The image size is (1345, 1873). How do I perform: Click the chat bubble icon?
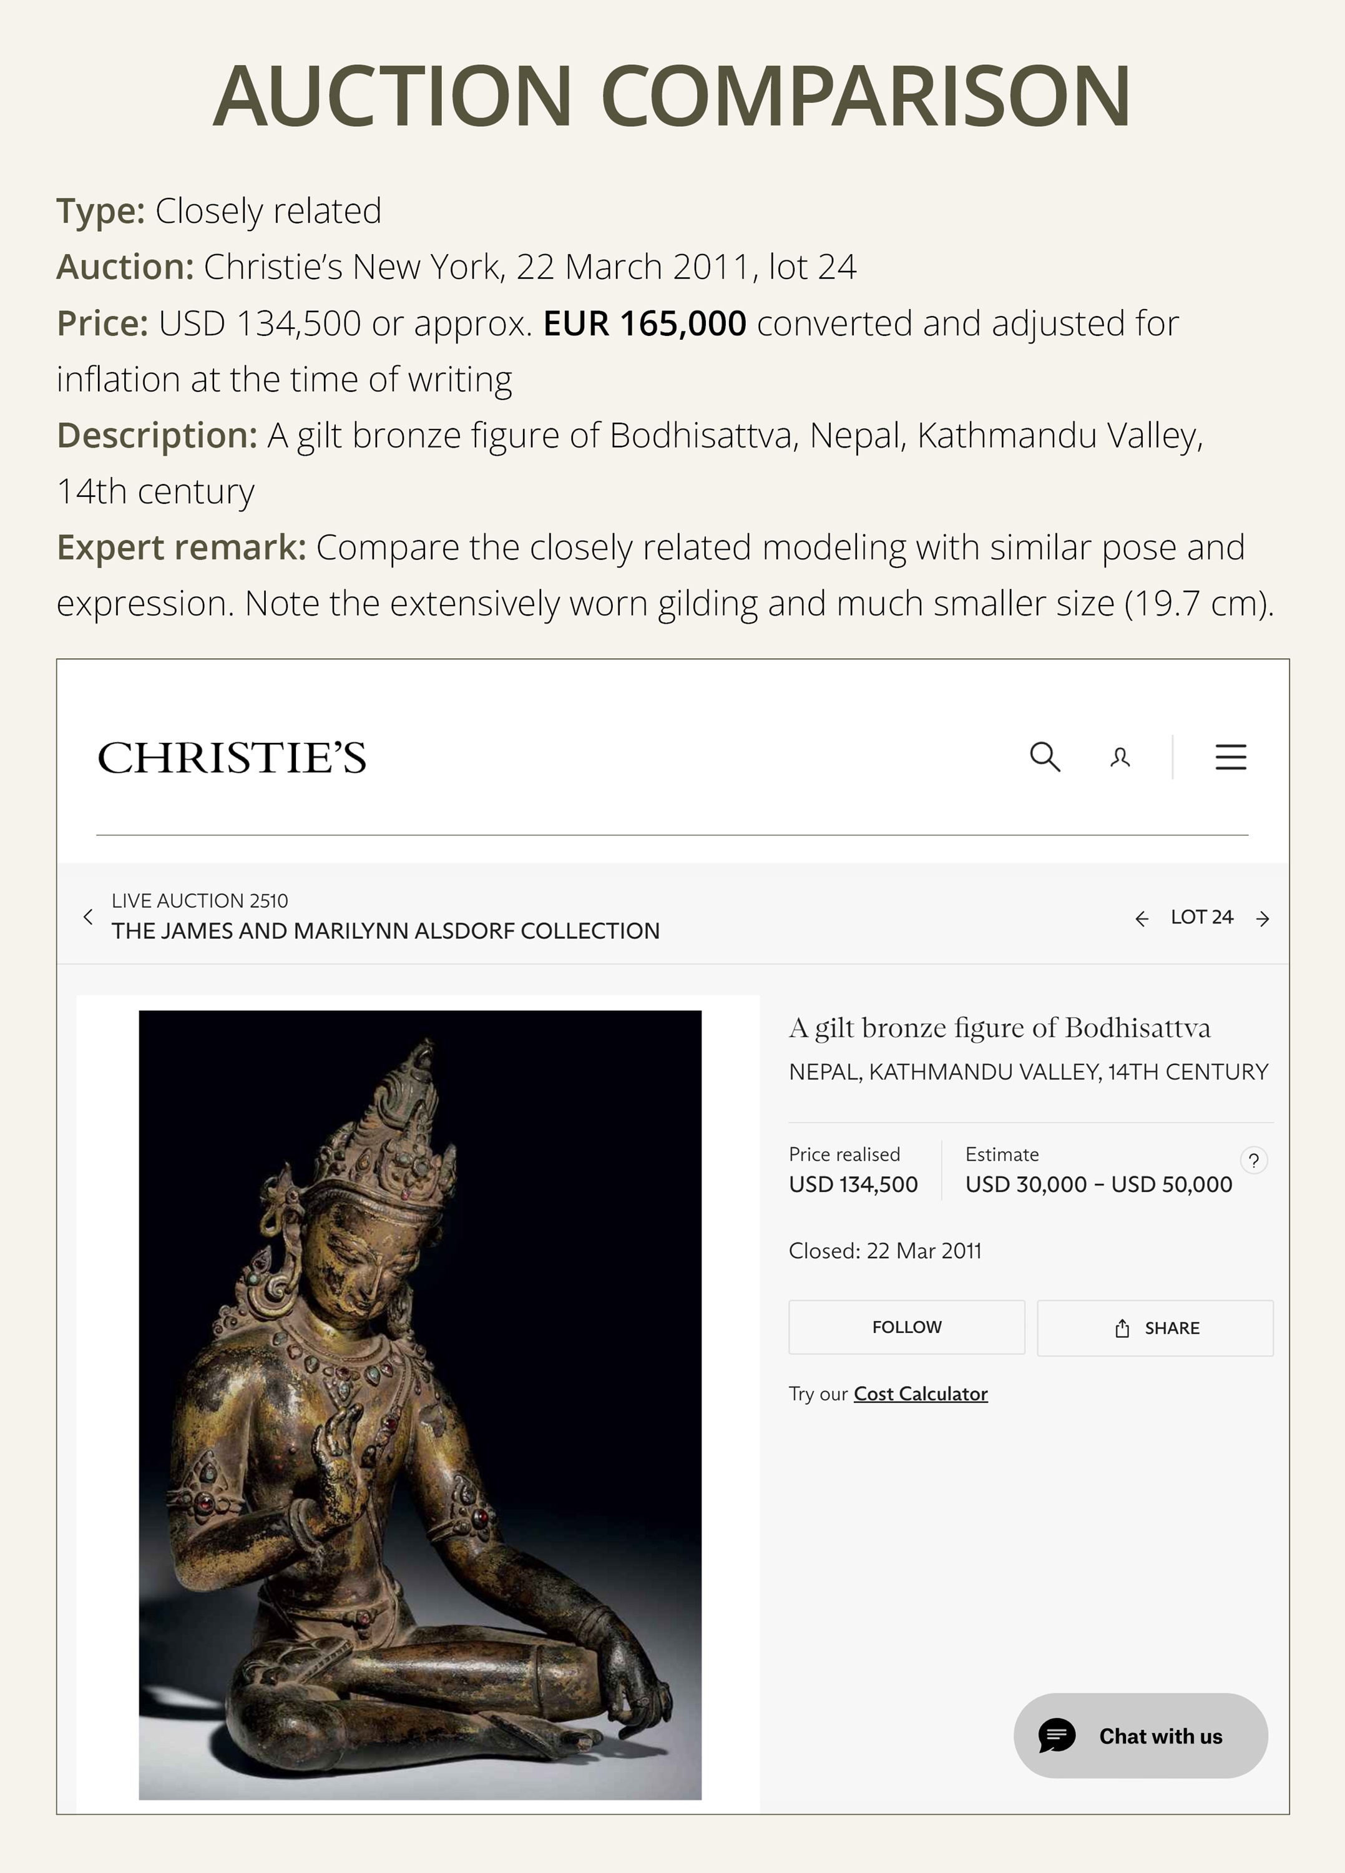click(1057, 1735)
